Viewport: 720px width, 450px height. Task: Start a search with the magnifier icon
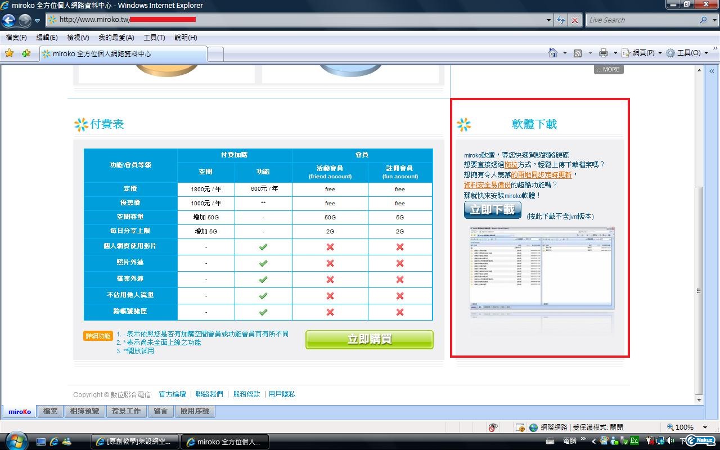(703, 20)
